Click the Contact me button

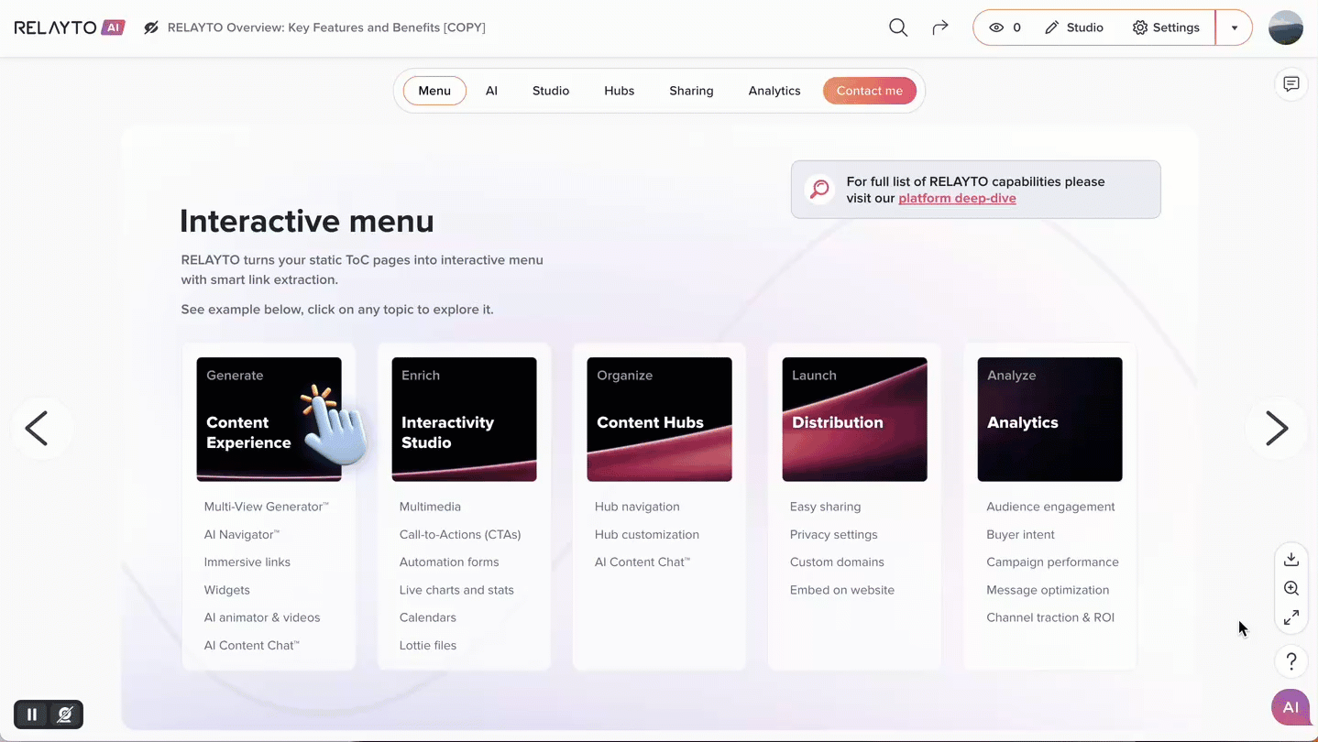click(869, 91)
